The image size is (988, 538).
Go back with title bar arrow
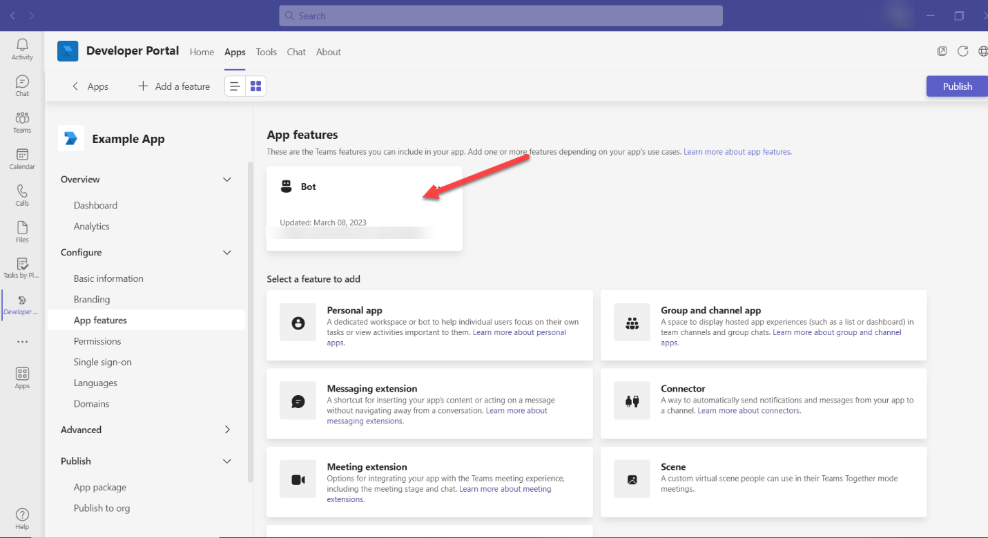click(x=13, y=15)
